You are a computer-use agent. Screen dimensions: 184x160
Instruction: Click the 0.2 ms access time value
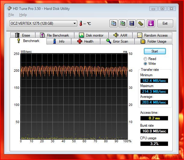tap(154, 118)
